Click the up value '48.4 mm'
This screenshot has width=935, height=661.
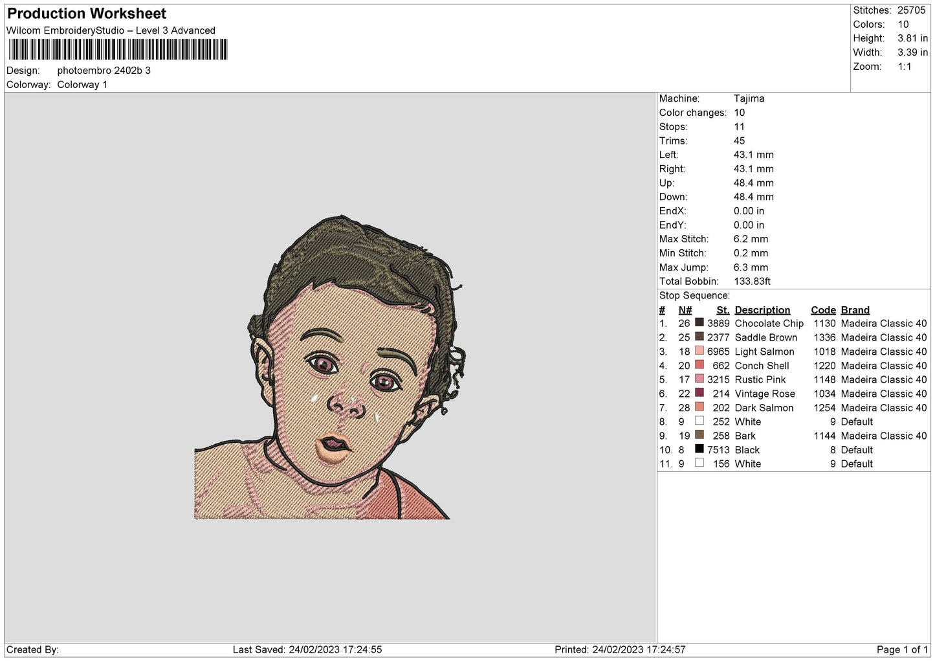(x=753, y=183)
